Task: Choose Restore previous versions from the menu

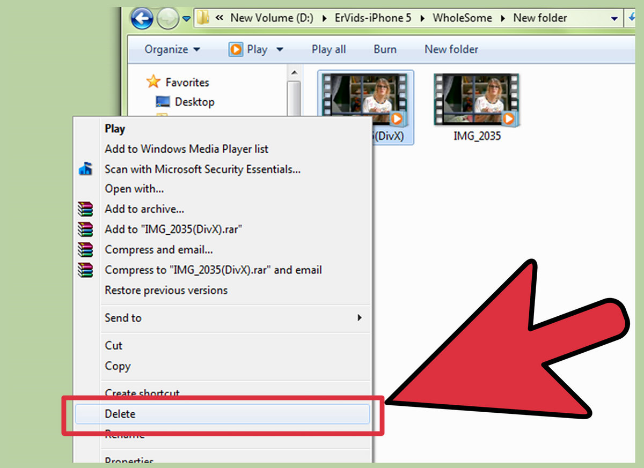Action: pos(167,290)
